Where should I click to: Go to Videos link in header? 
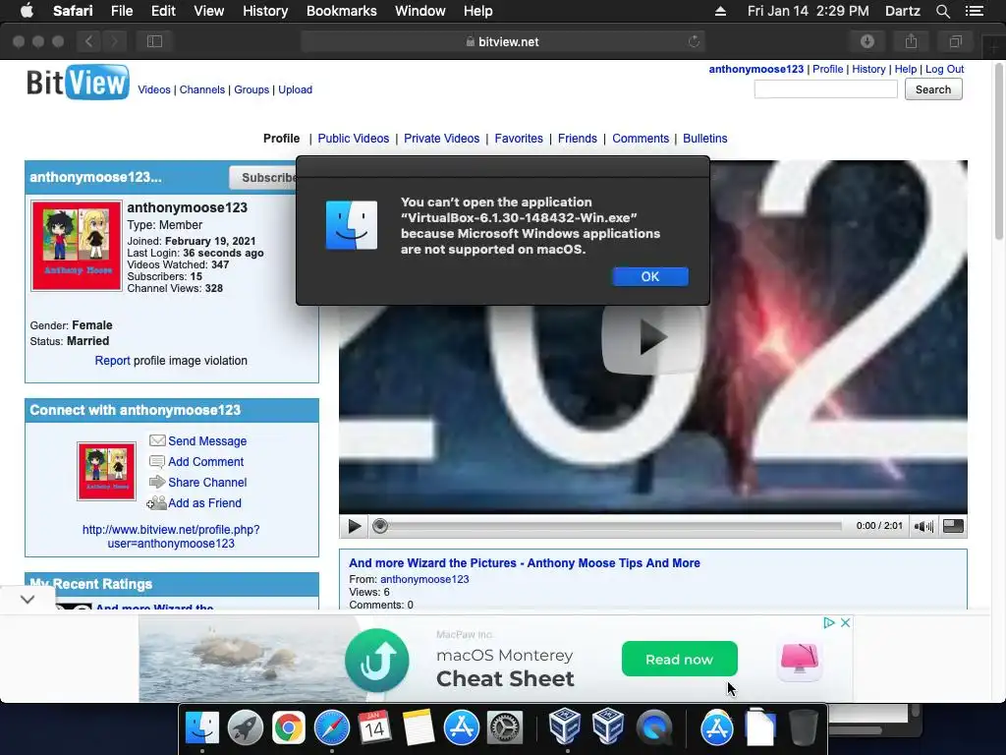click(154, 89)
